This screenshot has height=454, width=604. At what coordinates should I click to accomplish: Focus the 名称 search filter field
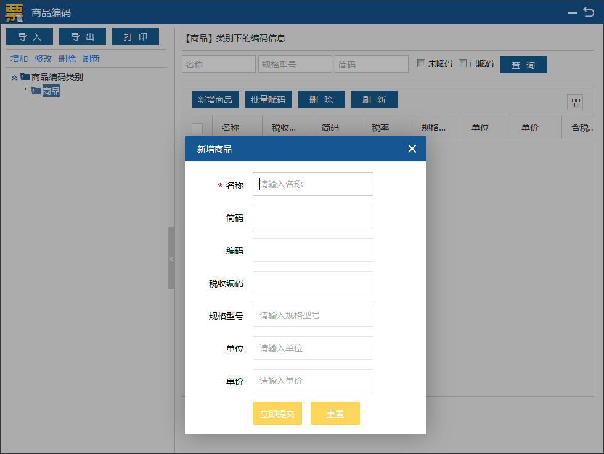point(219,64)
